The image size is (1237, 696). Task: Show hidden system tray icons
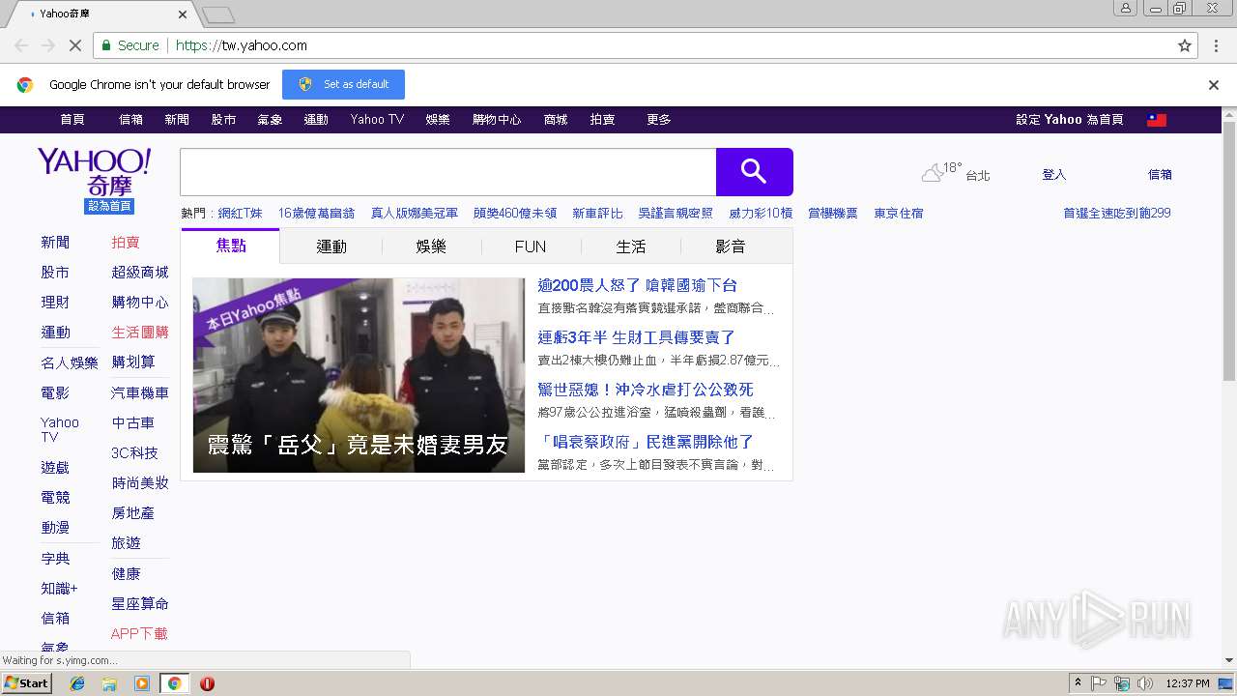coord(1079,683)
